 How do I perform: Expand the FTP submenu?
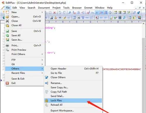coord(25,60)
